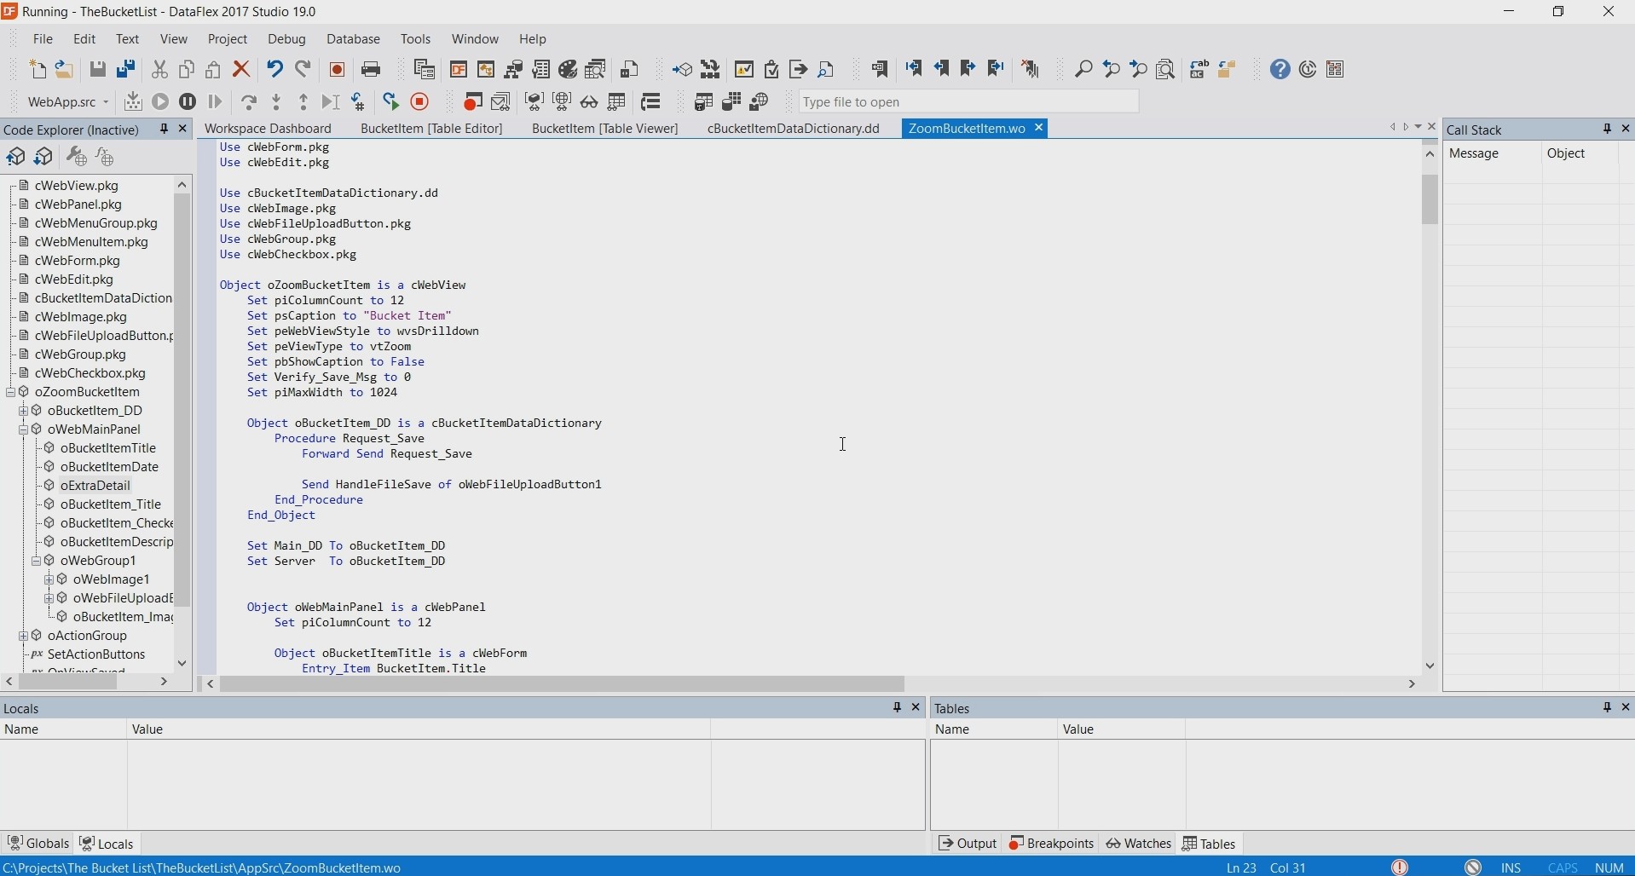Click the Cut scissors icon
This screenshot has width=1635, height=876.
(160, 70)
